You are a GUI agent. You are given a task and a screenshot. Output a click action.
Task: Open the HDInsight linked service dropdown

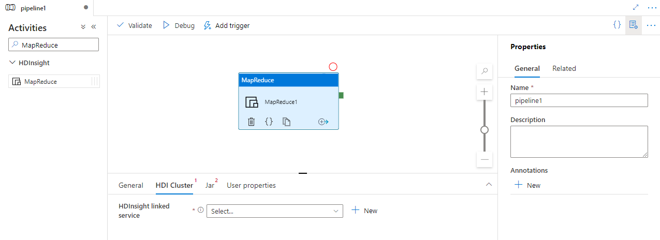[x=274, y=211]
